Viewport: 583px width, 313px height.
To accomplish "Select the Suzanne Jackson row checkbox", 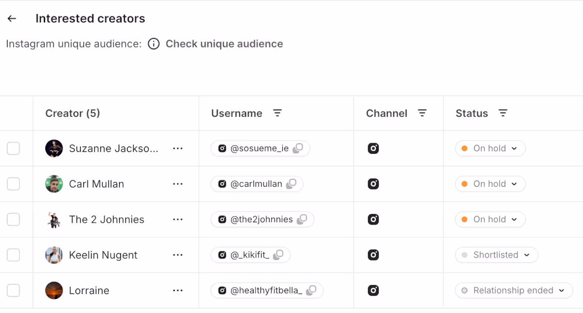I will click(x=13, y=148).
